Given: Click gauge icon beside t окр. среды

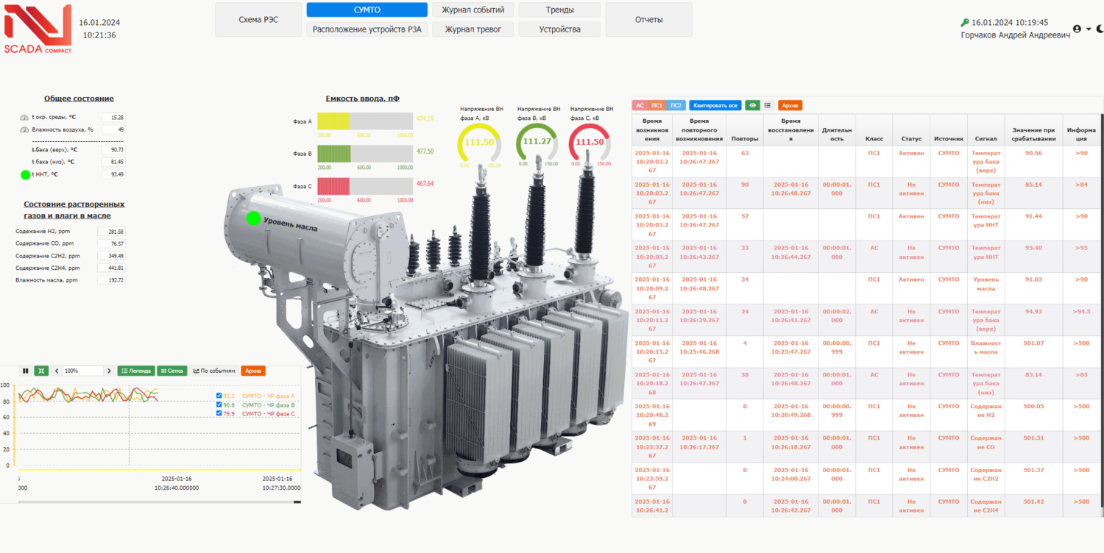Looking at the screenshot, I should (24, 118).
